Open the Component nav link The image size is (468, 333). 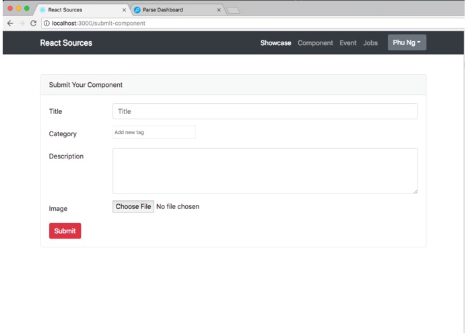coord(315,42)
